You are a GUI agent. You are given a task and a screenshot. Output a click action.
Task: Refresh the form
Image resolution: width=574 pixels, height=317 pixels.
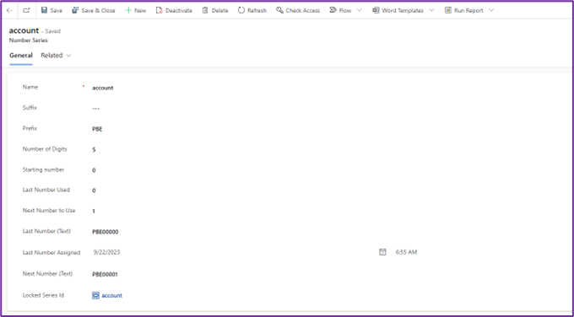click(x=252, y=10)
